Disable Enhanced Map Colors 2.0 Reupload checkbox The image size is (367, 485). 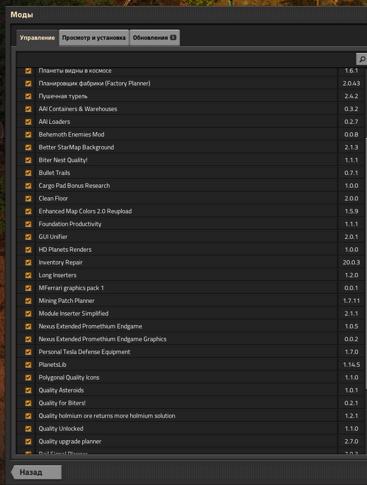(28, 211)
